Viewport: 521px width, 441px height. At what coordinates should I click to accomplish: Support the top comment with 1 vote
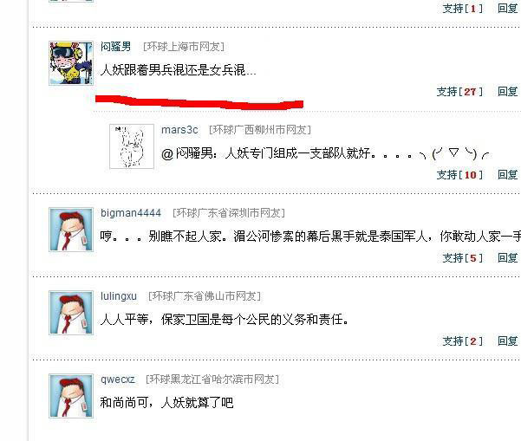(x=463, y=9)
